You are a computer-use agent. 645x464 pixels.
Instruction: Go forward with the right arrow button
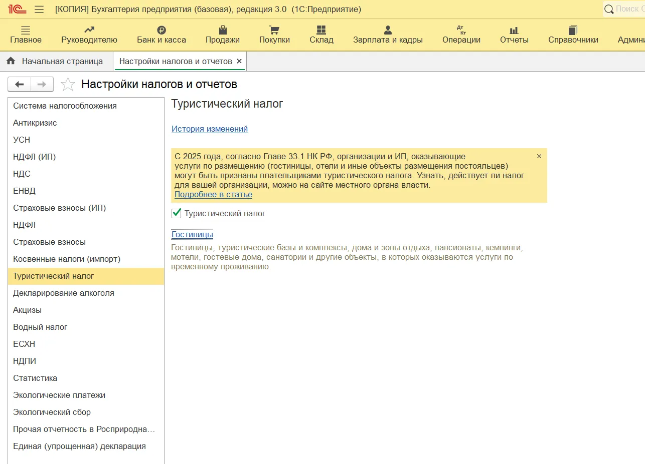pos(42,84)
